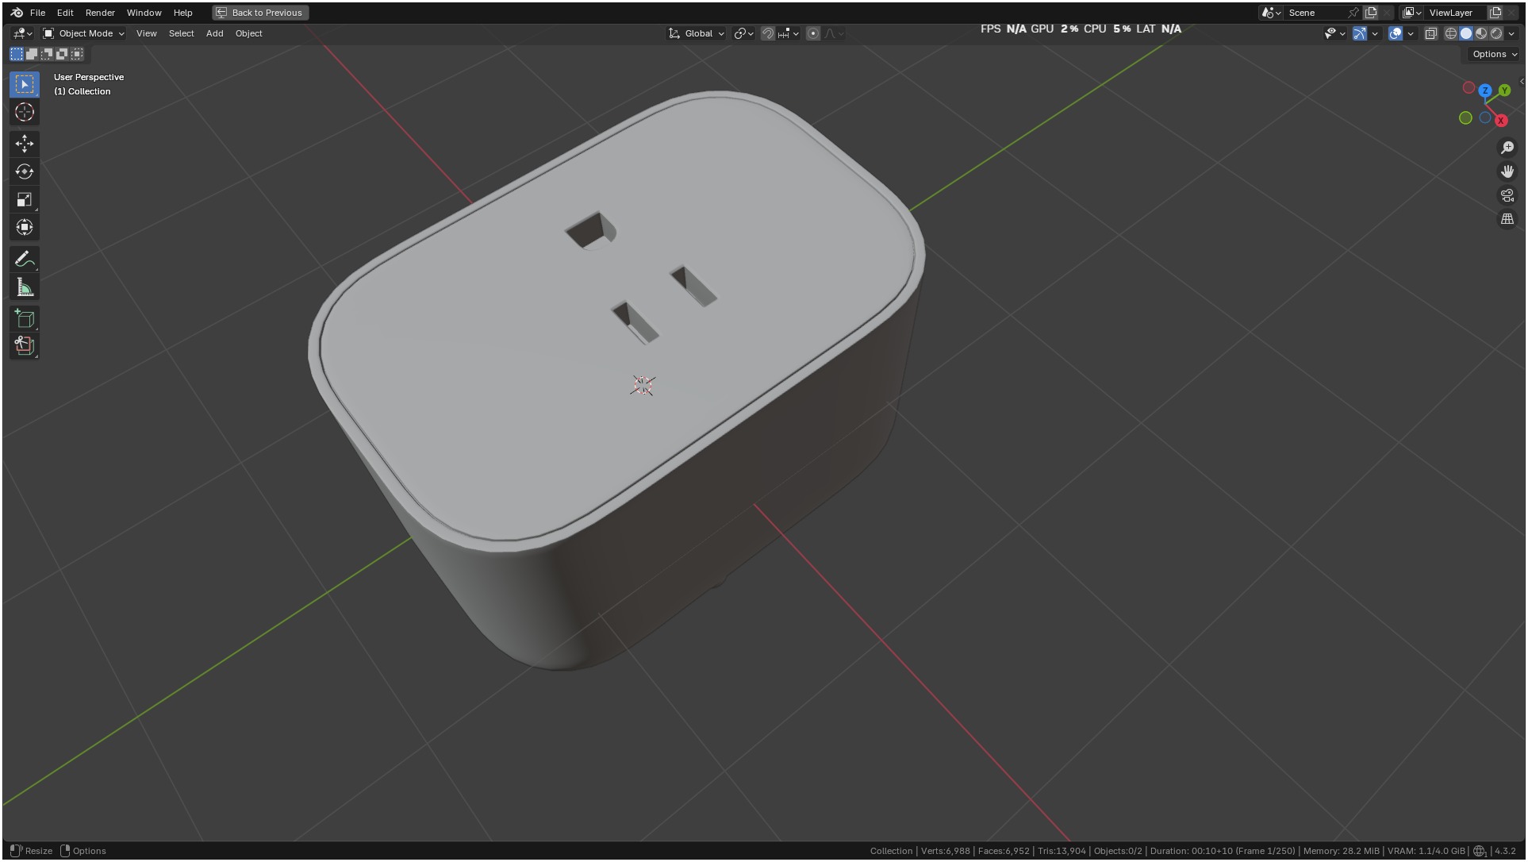The height and width of the screenshot is (862, 1528).
Task: Switch to Rendered shading
Action: (x=1496, y=33)
